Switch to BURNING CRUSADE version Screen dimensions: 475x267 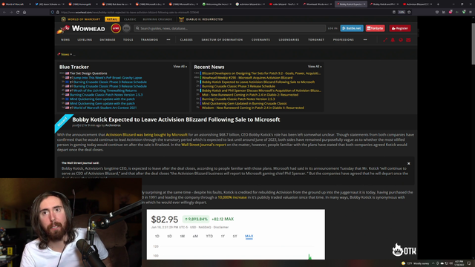(157, 19)
